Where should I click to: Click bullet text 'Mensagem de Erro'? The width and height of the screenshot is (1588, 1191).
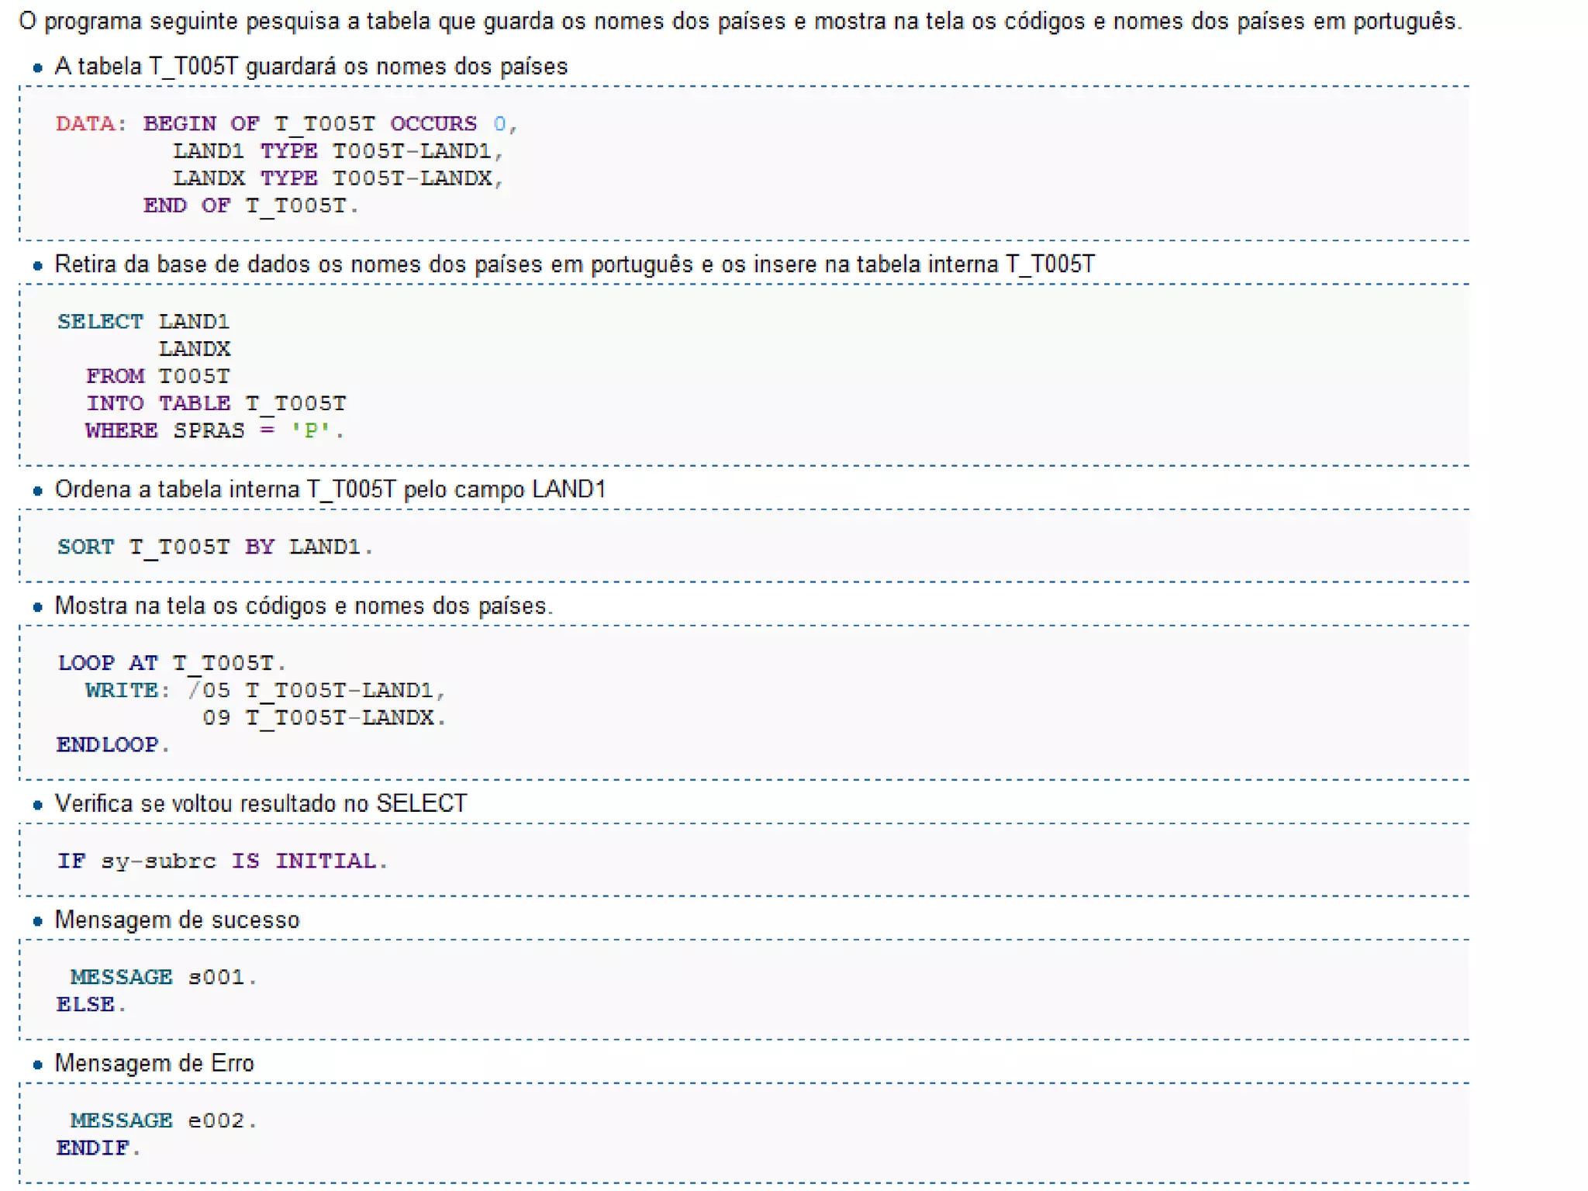[x=154, y=1063]
